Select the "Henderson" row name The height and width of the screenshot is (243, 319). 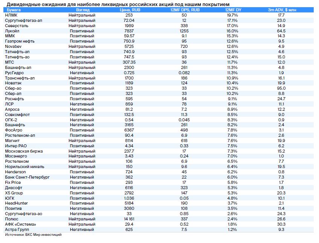[15, 173]
